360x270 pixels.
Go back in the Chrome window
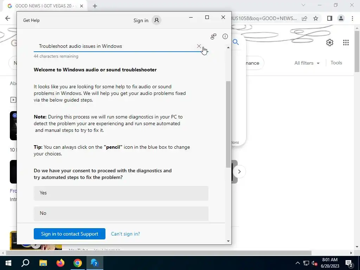point(8,18)
